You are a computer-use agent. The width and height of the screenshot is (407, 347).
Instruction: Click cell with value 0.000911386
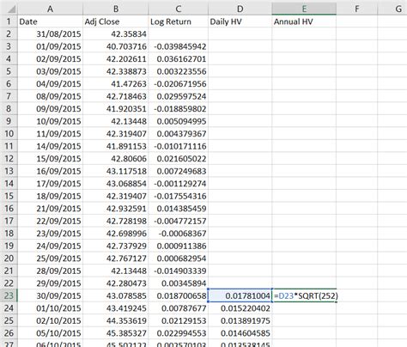pos(179,246)
